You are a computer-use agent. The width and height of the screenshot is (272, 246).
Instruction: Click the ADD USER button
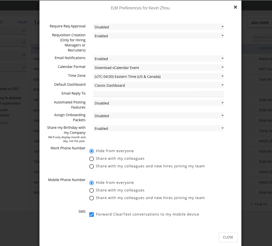pyautogui.click(x=260, y=23)
